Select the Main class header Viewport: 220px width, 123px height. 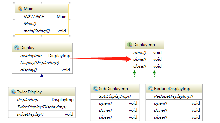[42, 9]
